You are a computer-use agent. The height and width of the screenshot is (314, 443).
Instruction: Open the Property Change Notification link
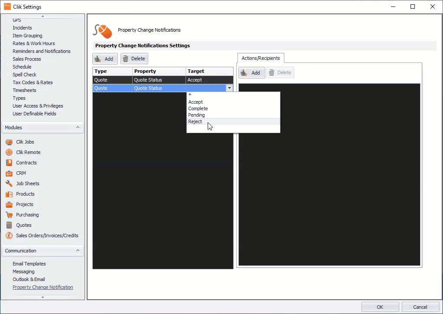43,287
